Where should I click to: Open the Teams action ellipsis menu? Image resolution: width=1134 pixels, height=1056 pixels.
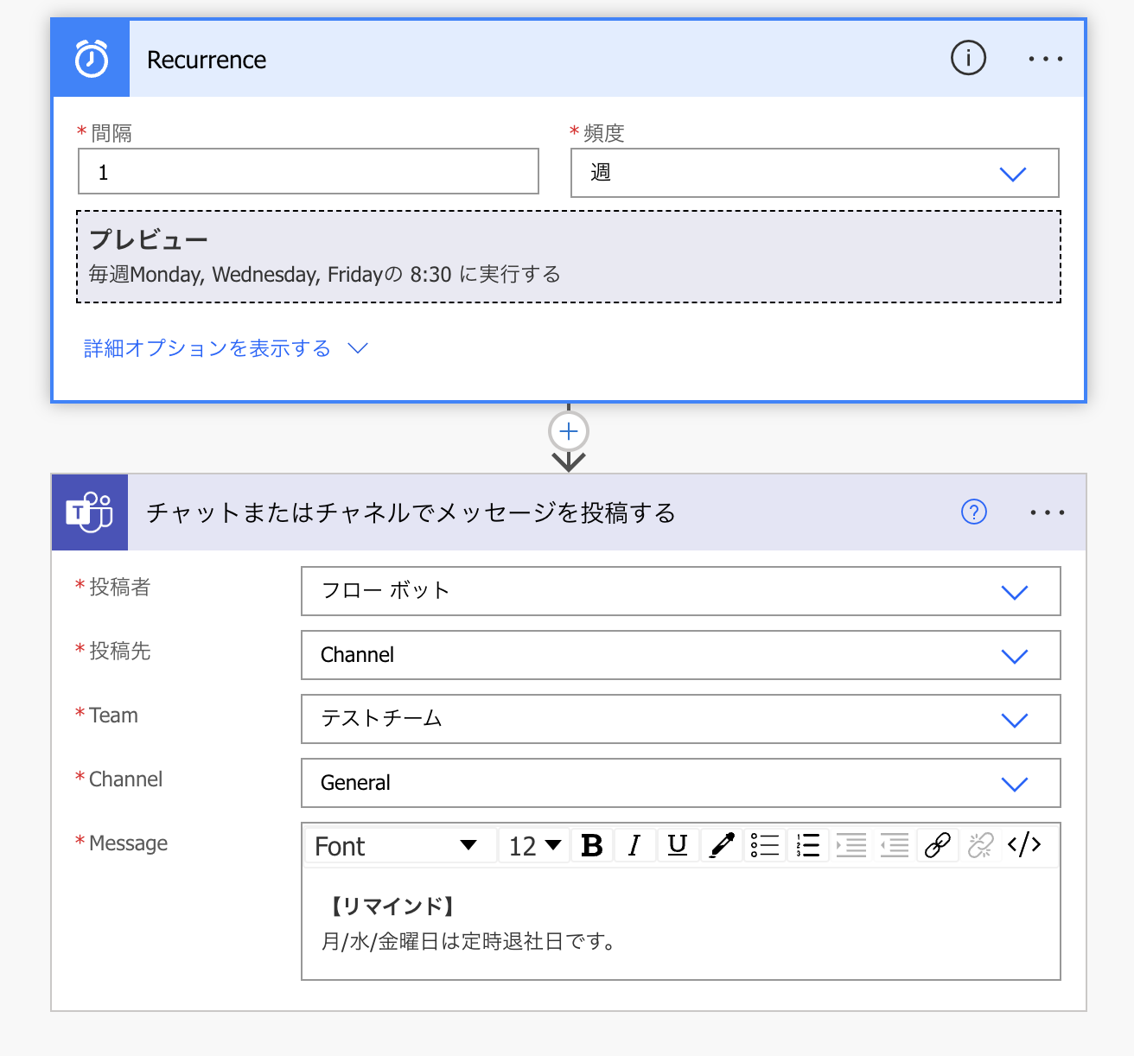click(1048, 512)
